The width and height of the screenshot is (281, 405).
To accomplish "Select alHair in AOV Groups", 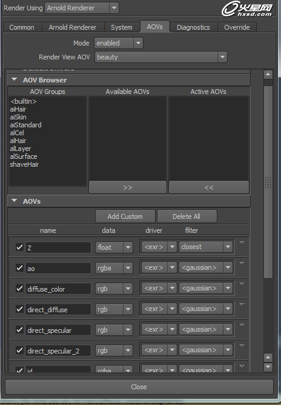I will pos(18,141).
